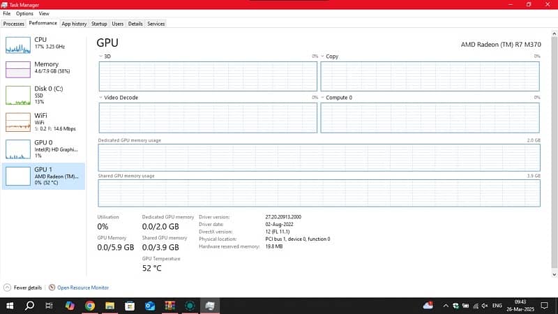The width and height of the screenshot is (558, 314).
Task: Open taskbar Search magnifier
Action: coord(29,306)
